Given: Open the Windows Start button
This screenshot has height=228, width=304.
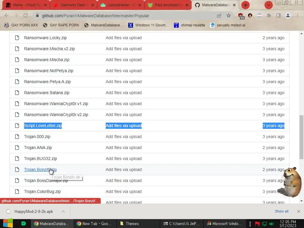Looking at the screenshot, I should click(x=8, y=223).
